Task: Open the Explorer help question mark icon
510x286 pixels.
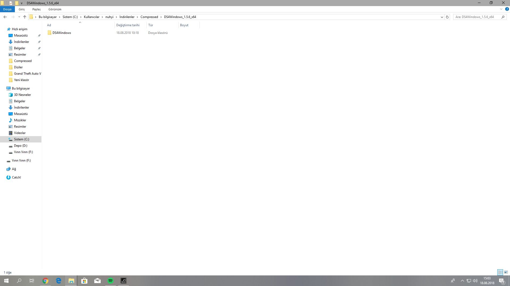Action: pyautogui.click(x=507, y=9)
